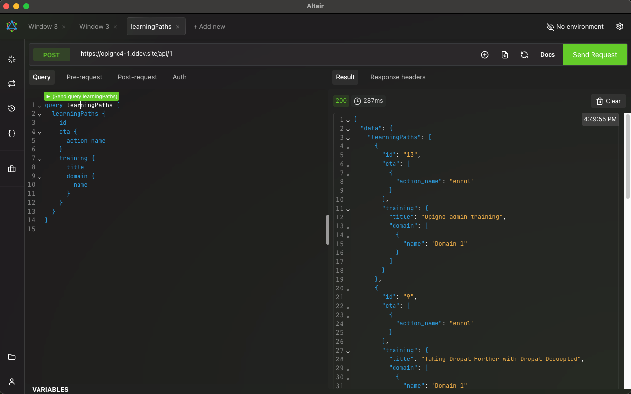Screen dimensions: 631x394
Task: Open the Auth tab
Action: click(x=180, y=77)
